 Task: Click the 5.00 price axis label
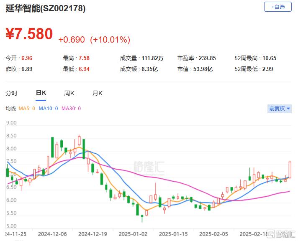point(11,226)
